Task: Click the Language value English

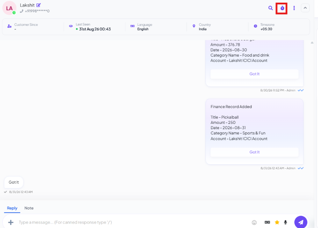Action: pyautogui.click(x=143, y=29)
